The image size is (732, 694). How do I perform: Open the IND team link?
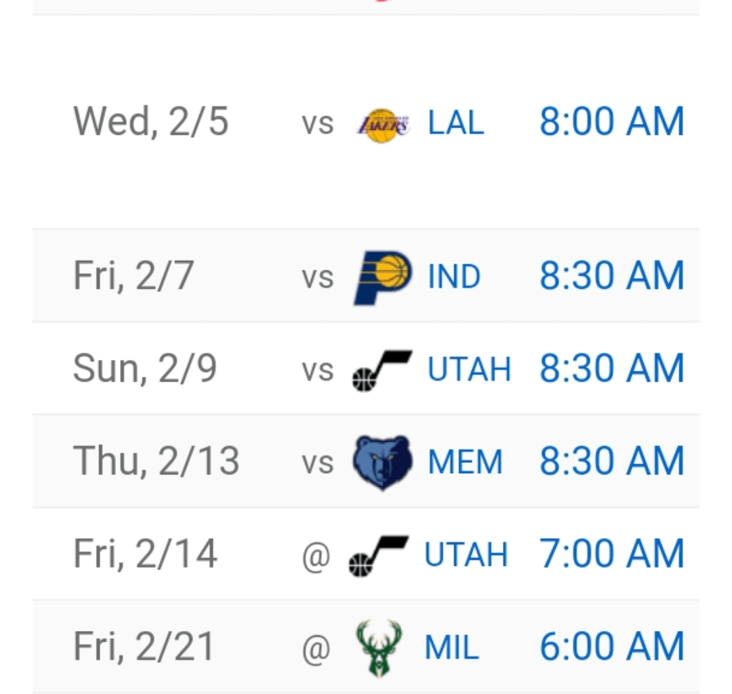[x=453, y=276]
